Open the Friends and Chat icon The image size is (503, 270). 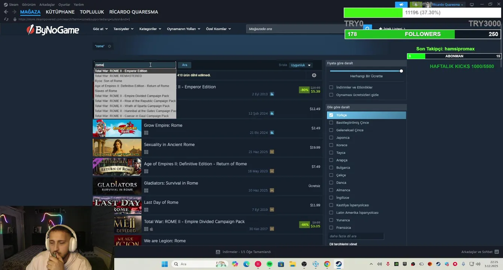(x=497, y=252)
